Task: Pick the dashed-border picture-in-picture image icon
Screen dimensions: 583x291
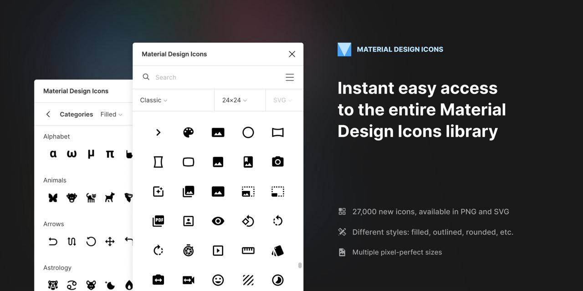Action: point(248,191)
